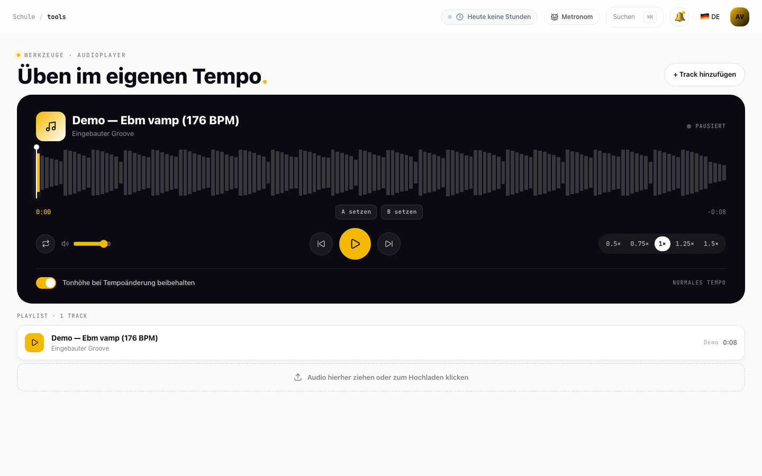This screenshot has height=476, width=762.
Task: Click the A setzen loop marker button
Action: tap(356, 212)
